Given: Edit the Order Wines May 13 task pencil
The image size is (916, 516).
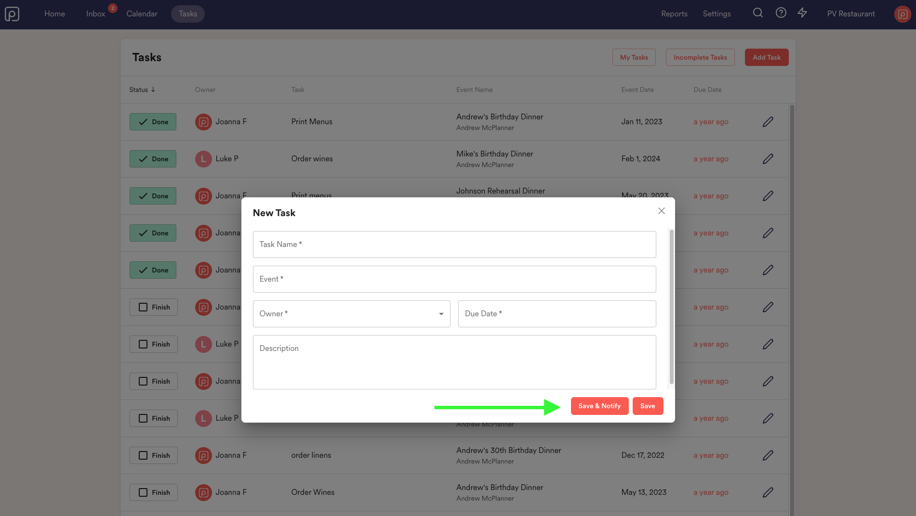Looking at the screenshot, I should pos(768,492).
